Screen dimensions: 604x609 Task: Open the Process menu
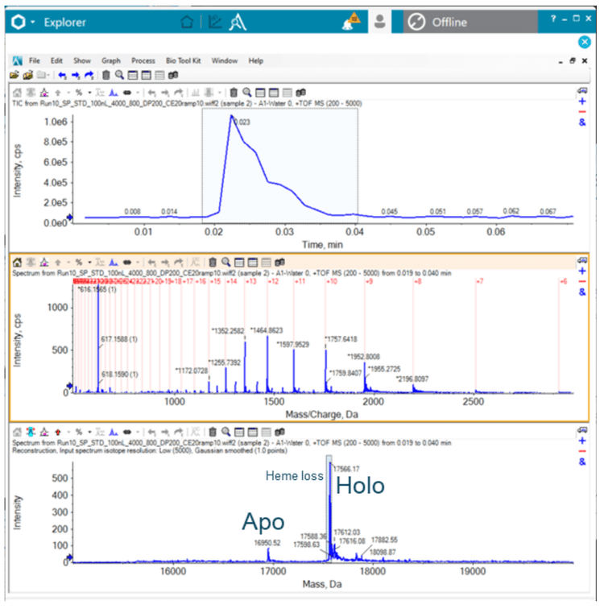143,60
